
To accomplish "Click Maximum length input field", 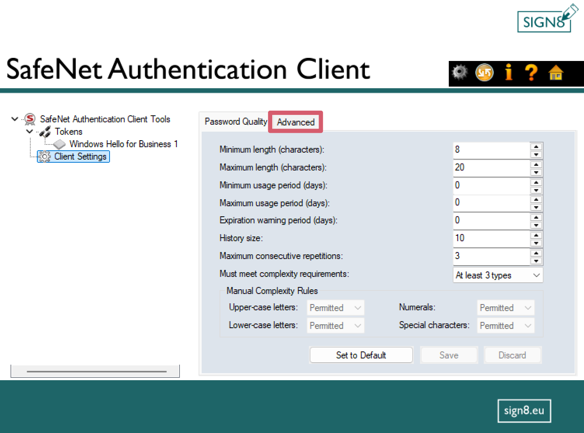I will [492, 168].
